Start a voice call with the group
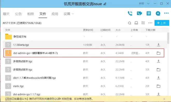 point(130,13)
